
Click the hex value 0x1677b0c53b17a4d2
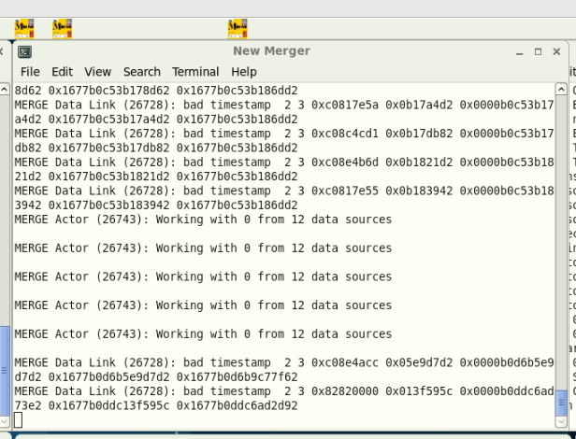click(109, 120)
